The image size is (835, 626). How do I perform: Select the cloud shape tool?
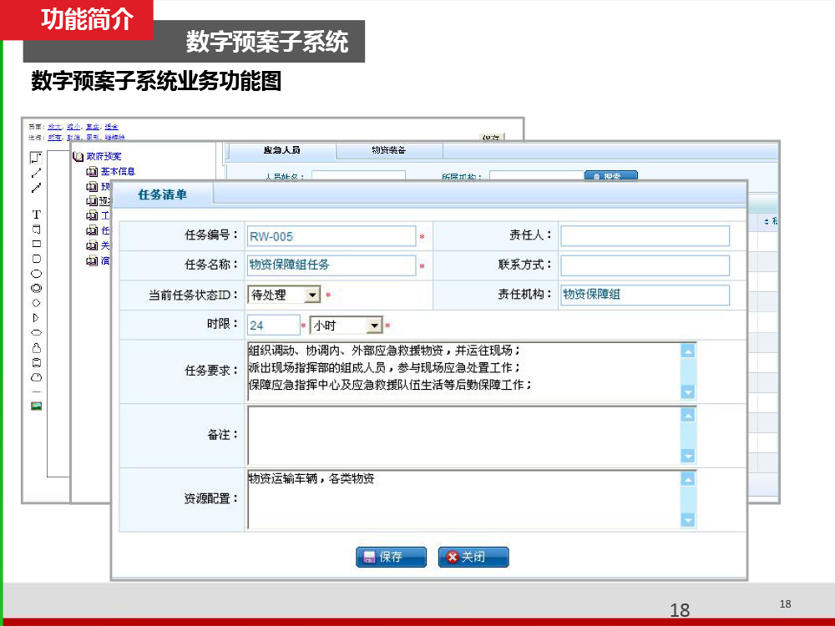coord(36,377)
